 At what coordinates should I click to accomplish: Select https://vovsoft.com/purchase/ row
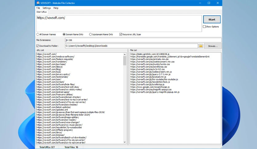tap(51, 64)
